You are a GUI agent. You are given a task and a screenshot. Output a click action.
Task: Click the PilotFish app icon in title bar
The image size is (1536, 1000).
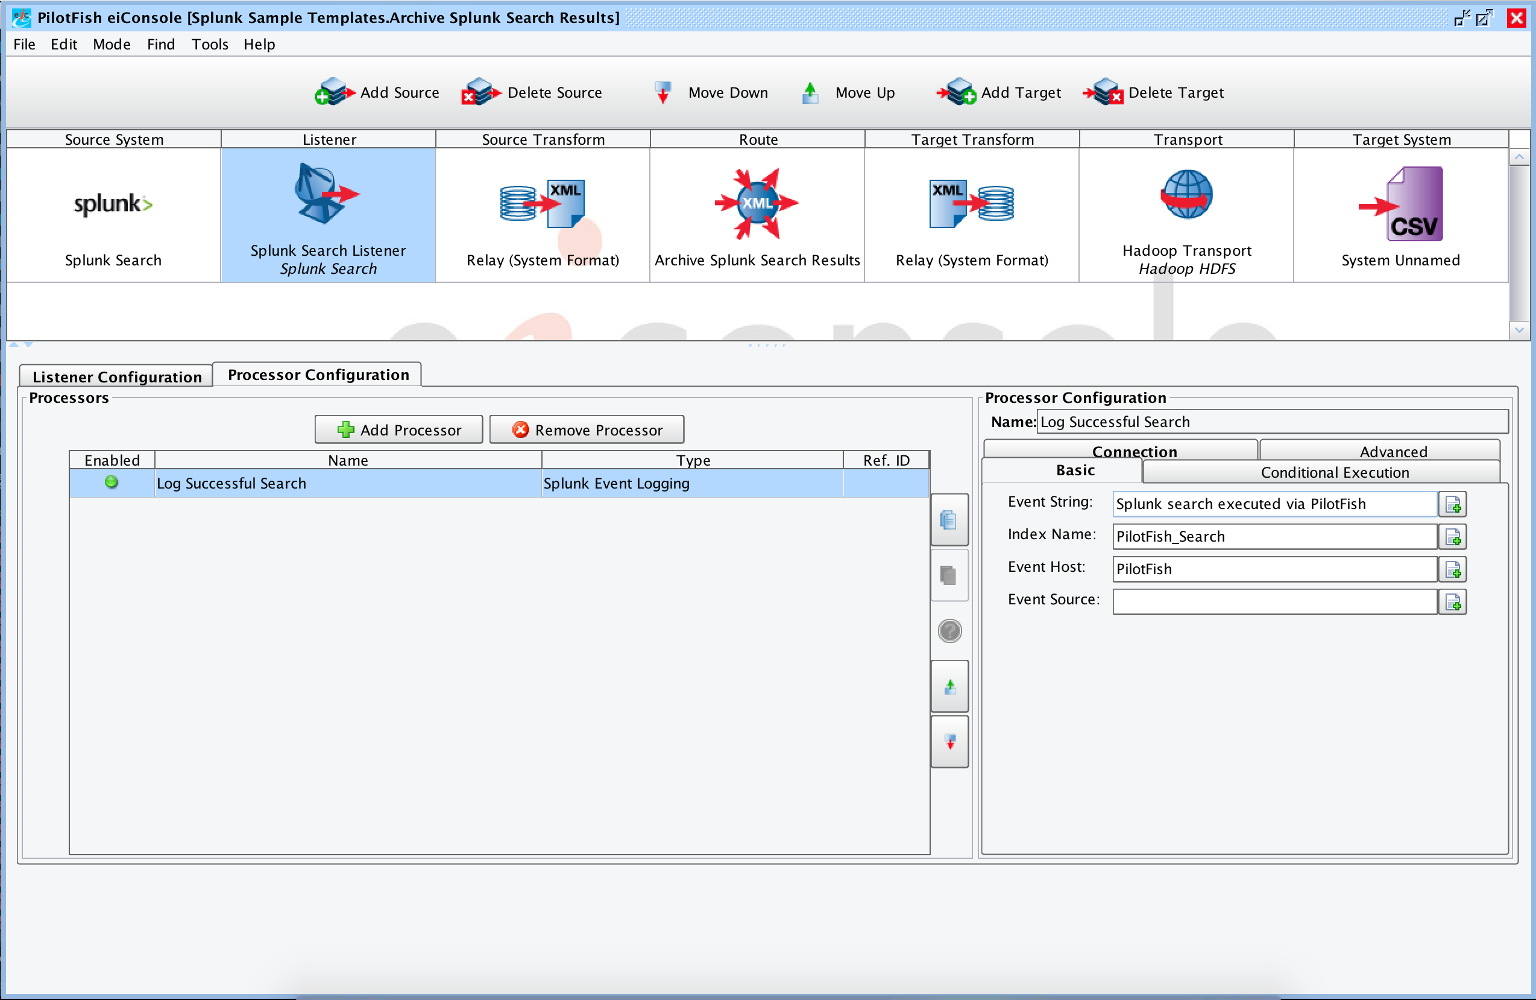[21, 17]
